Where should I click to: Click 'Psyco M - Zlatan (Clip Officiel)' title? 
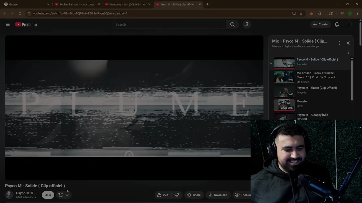coord(317,88)
